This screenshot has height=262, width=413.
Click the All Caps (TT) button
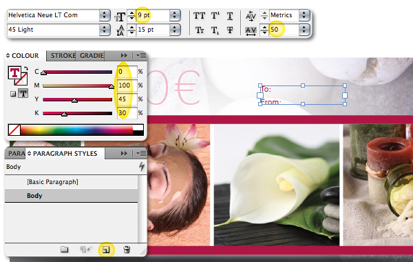tap(199, 16)
